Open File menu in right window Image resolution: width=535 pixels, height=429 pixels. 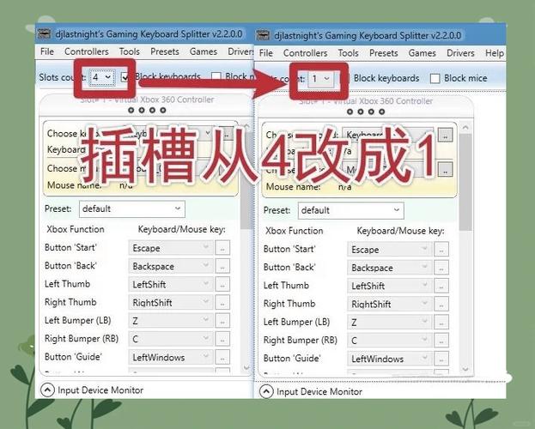point(266,53)
